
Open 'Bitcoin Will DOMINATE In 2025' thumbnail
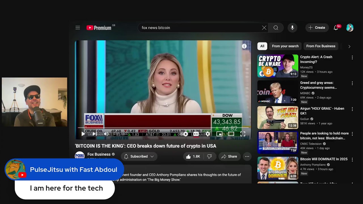coord(278,168)
